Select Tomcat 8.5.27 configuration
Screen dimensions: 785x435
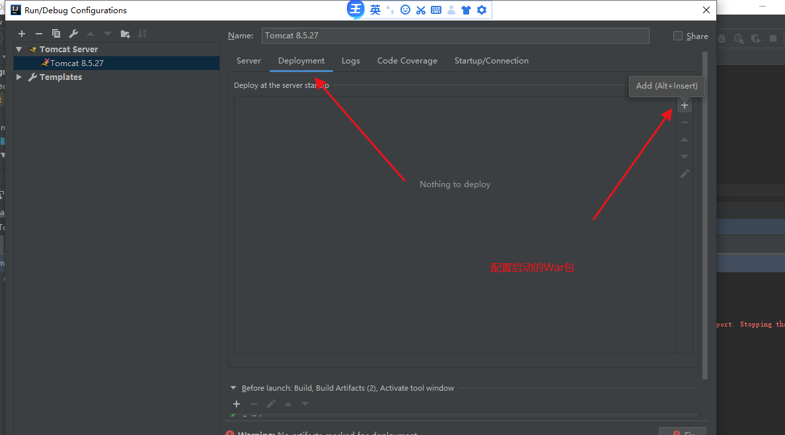tap(116, 63)
